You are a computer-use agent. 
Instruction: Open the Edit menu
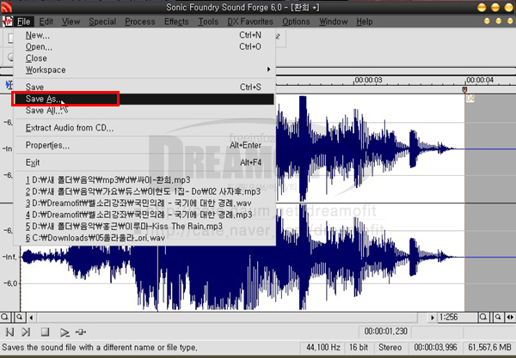click(46, 21)
